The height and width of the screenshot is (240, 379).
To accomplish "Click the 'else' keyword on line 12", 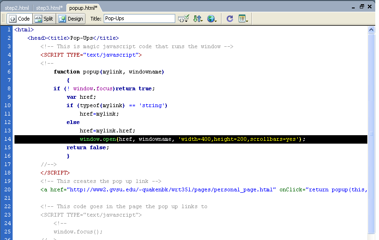I will click(73, 123).
